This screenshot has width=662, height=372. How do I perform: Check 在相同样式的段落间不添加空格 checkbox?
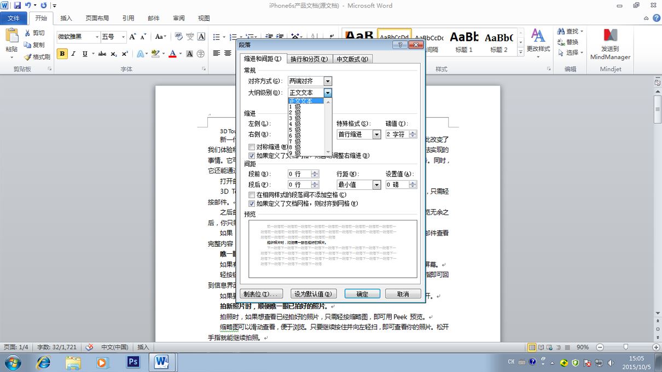(252, 195)
